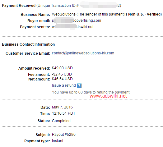Click the 'Business Contact Information' heading
This screenshot has height=147, width=163.
coord(28,44)
